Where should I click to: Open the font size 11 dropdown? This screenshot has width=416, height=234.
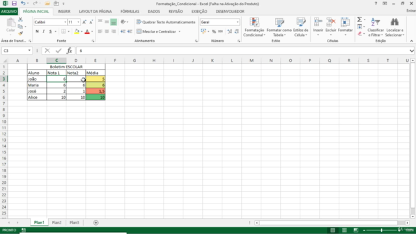[78, 22]
